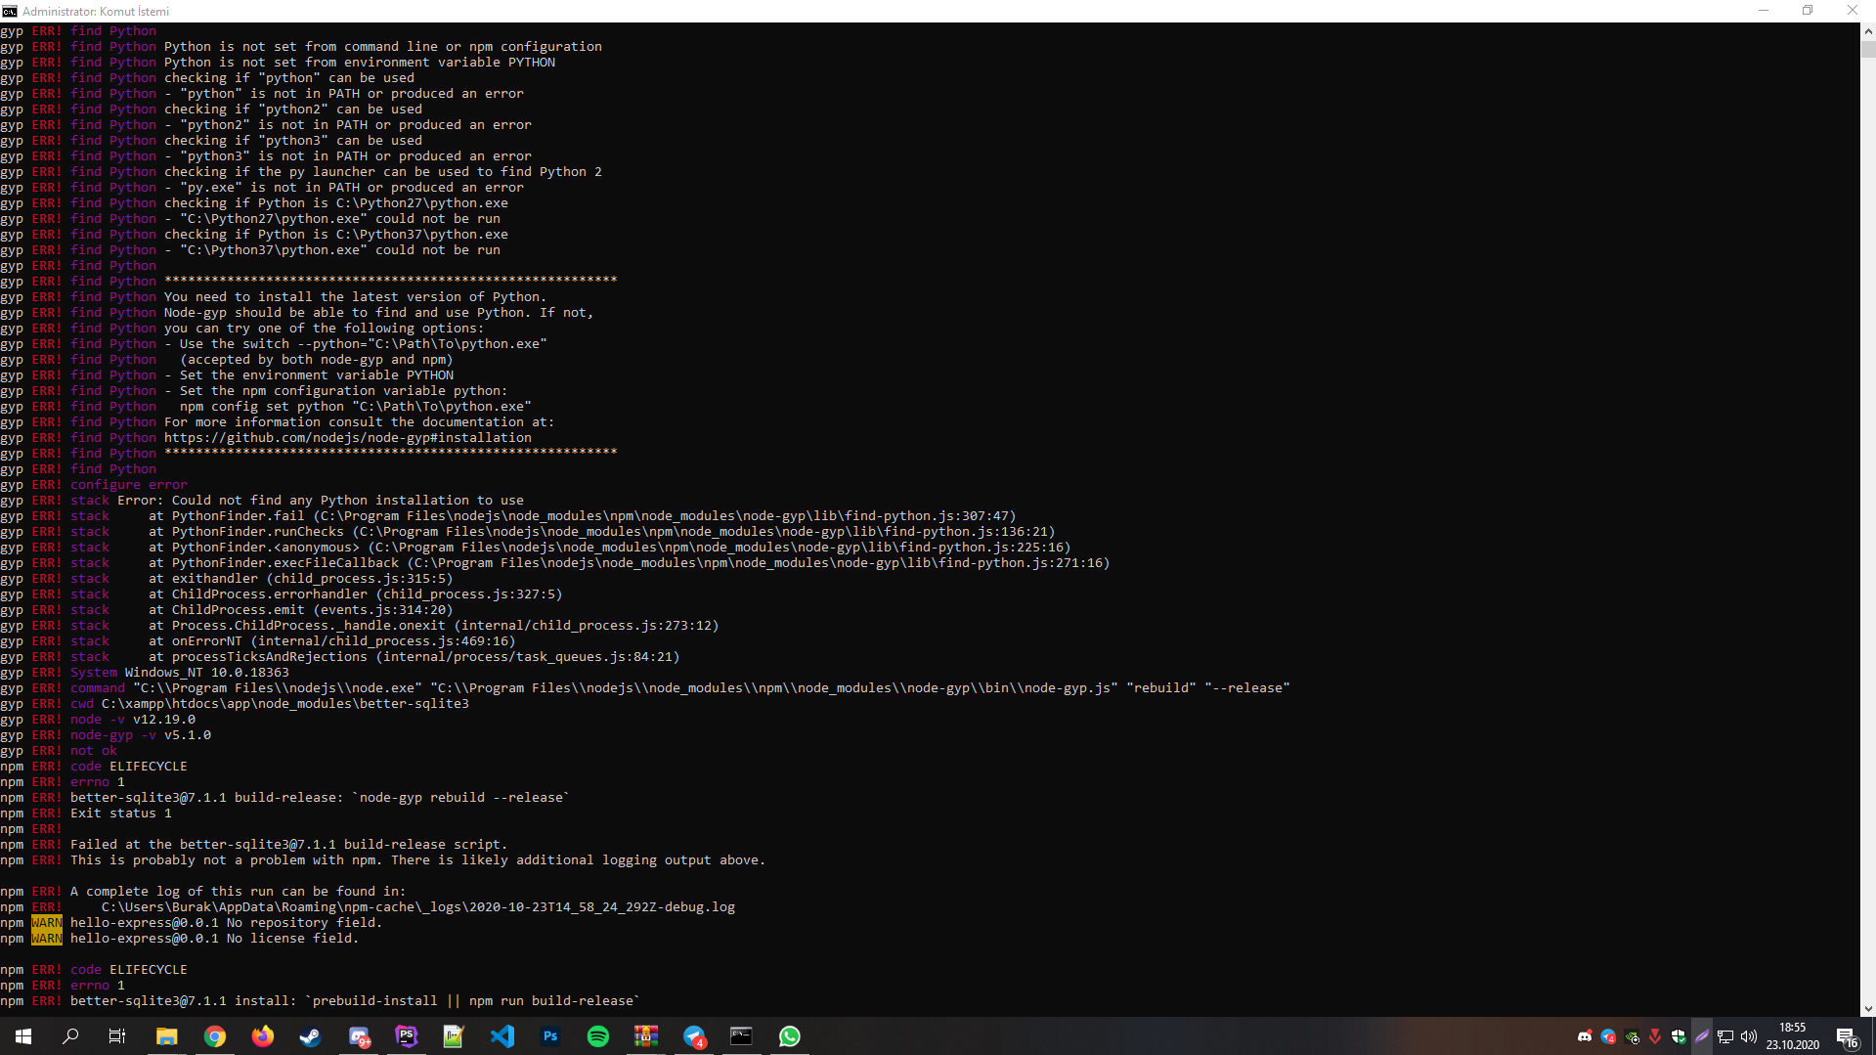Switch to Visual Studio Code on taskbar
Screen dimensions: 1876x1055
[502, 1036]
